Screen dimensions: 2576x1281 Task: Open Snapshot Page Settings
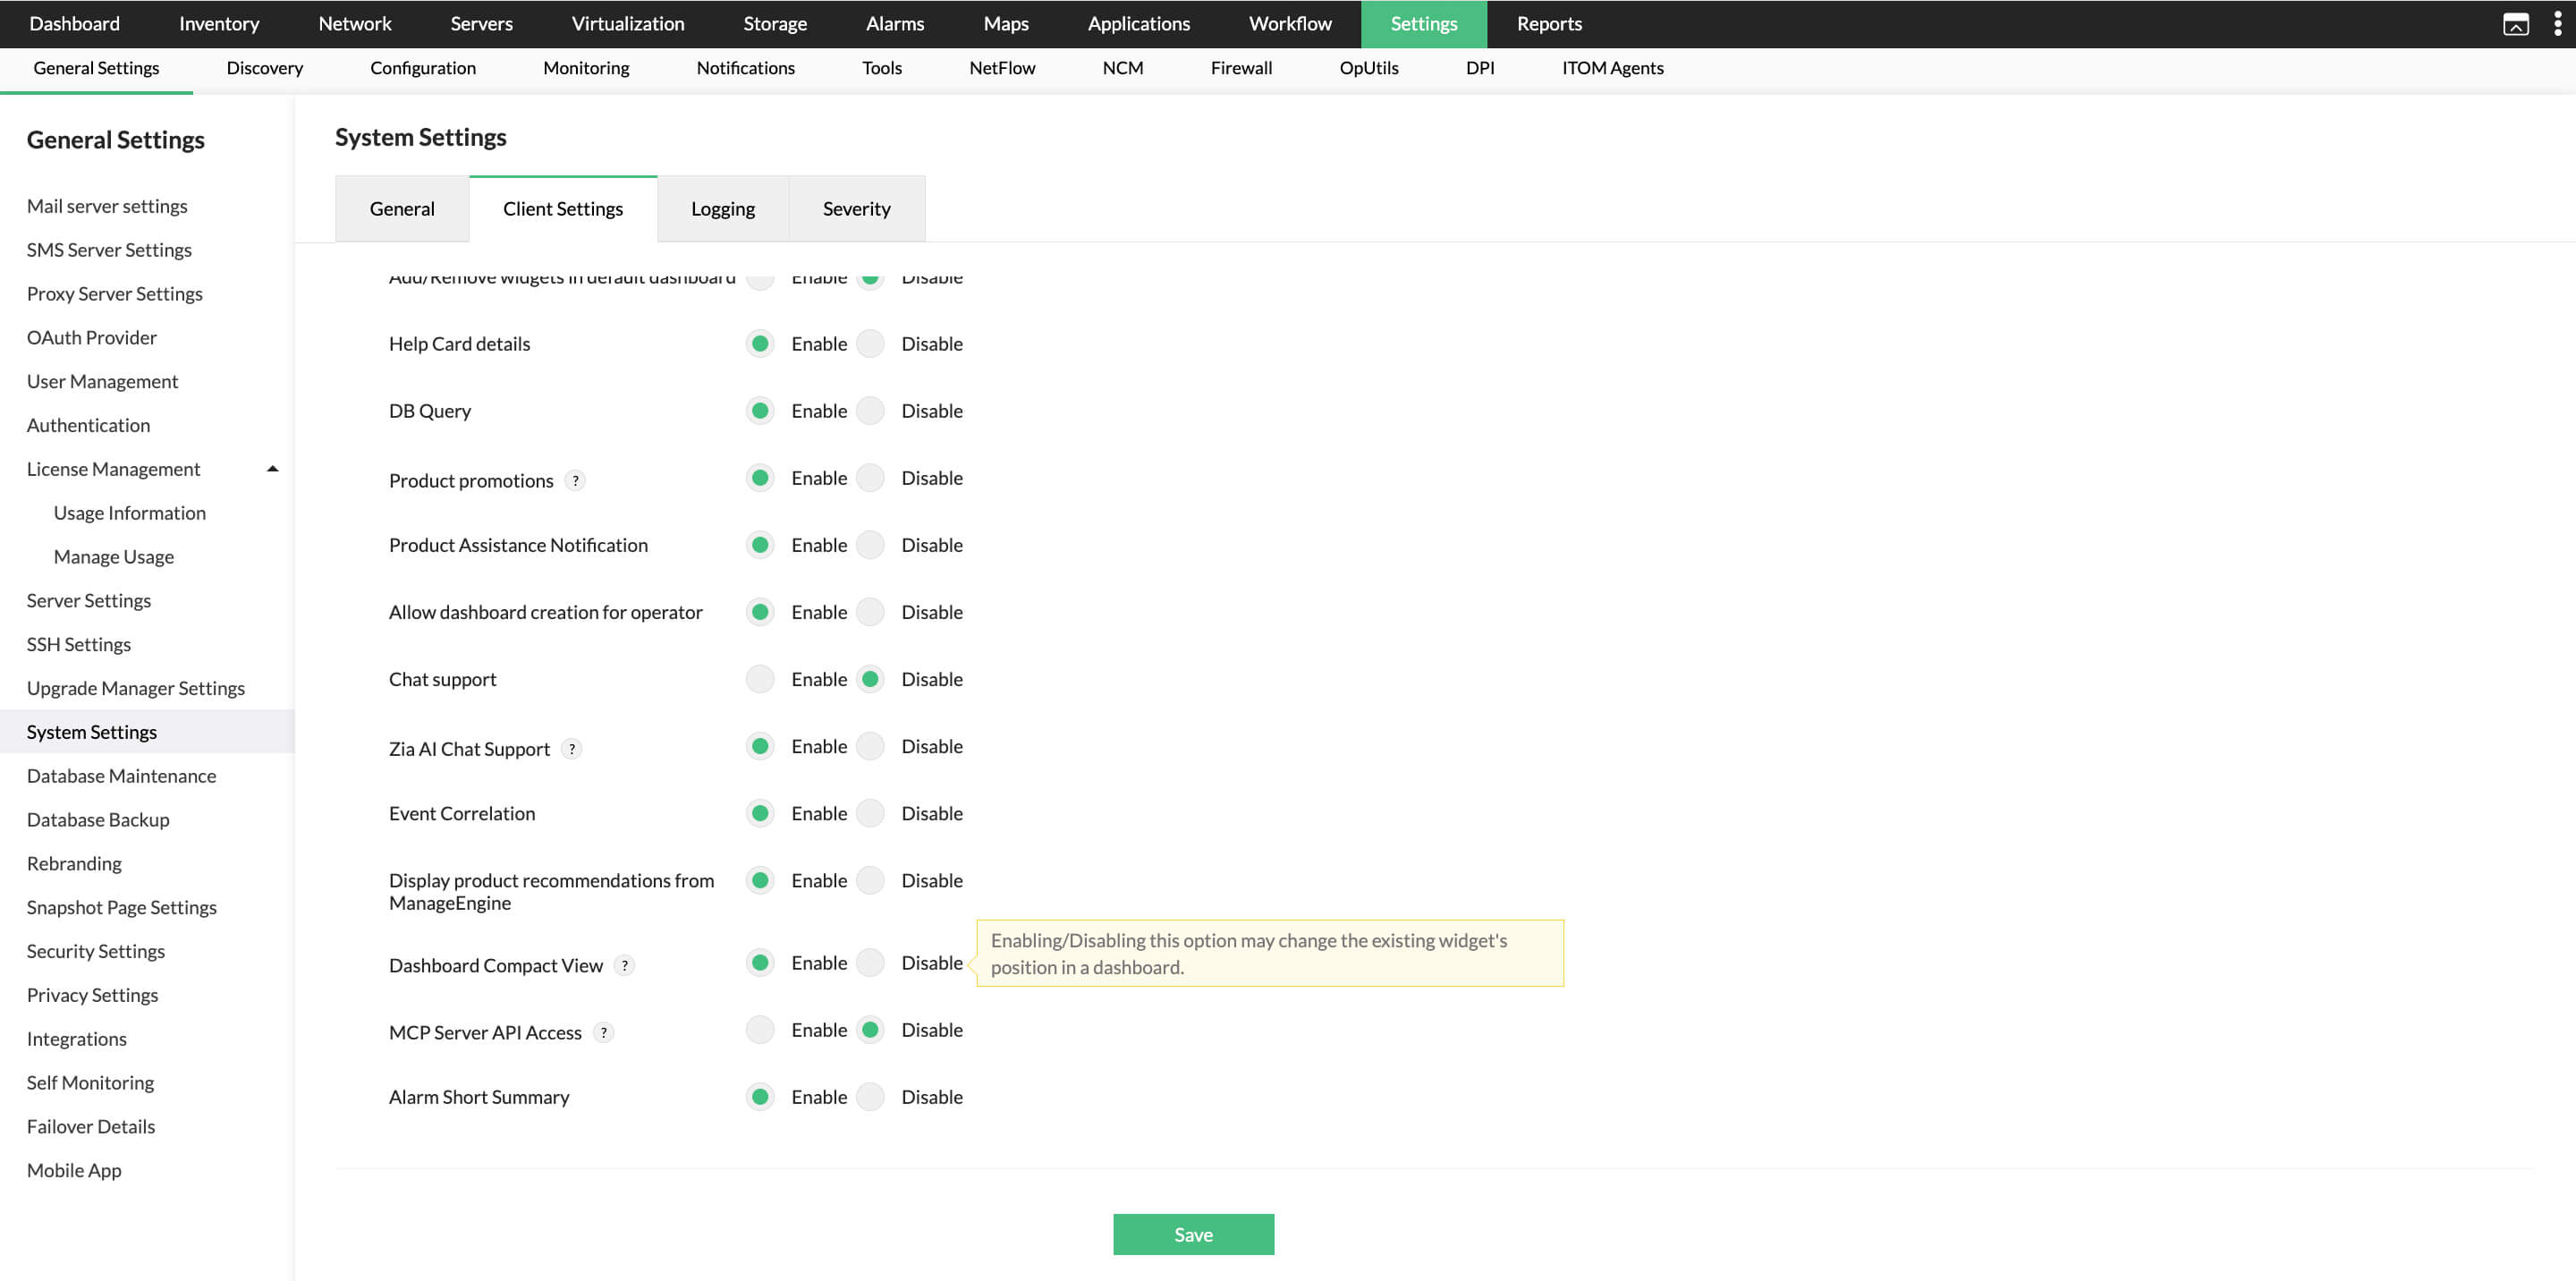[x=122, y=908]
